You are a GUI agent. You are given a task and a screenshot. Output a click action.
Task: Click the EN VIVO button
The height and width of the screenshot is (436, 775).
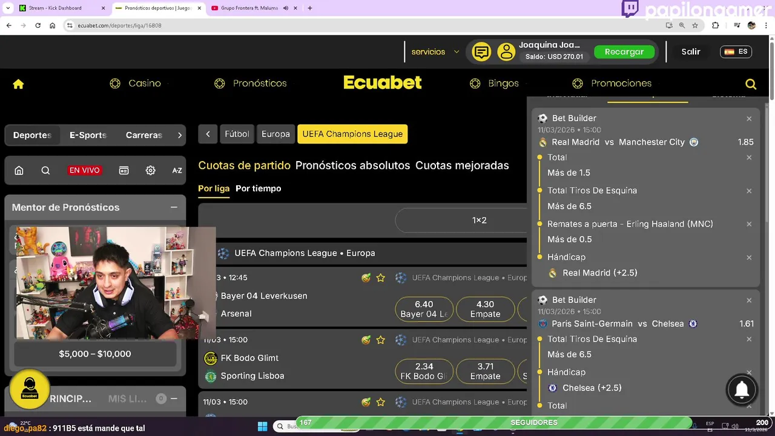coord(84,171)
